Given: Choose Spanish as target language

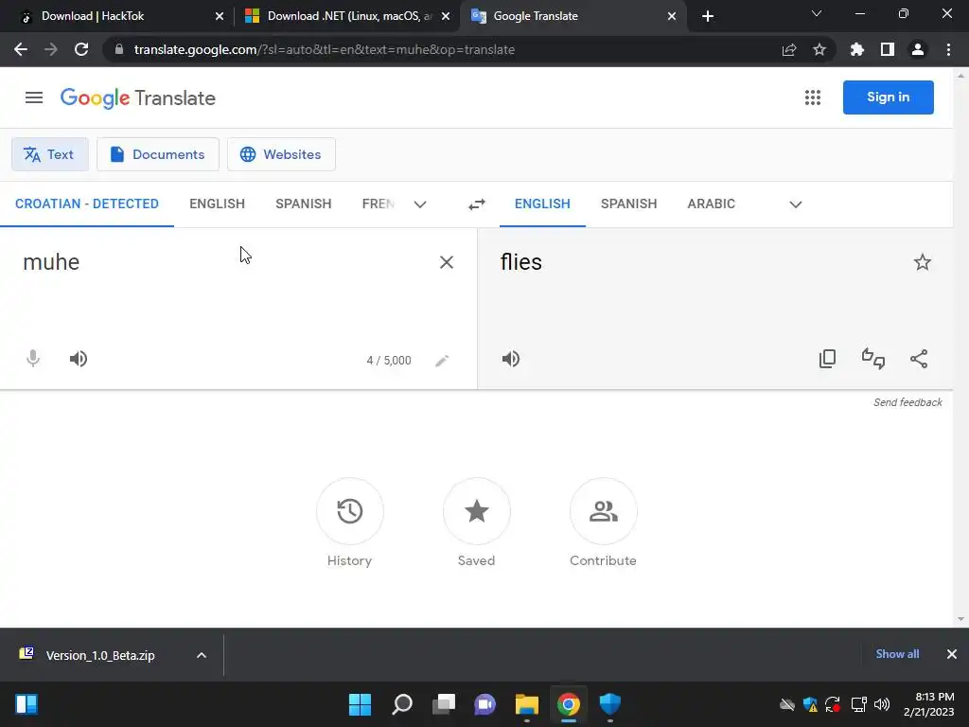Looking at the screenshot, I should 628,204.
